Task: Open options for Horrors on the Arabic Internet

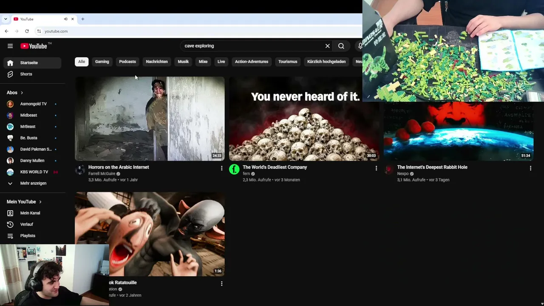Action: (221, 168)
